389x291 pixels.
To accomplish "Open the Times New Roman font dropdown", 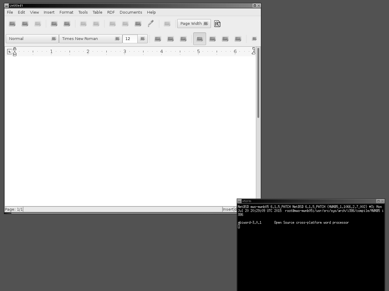I will (x=91, y=39).
